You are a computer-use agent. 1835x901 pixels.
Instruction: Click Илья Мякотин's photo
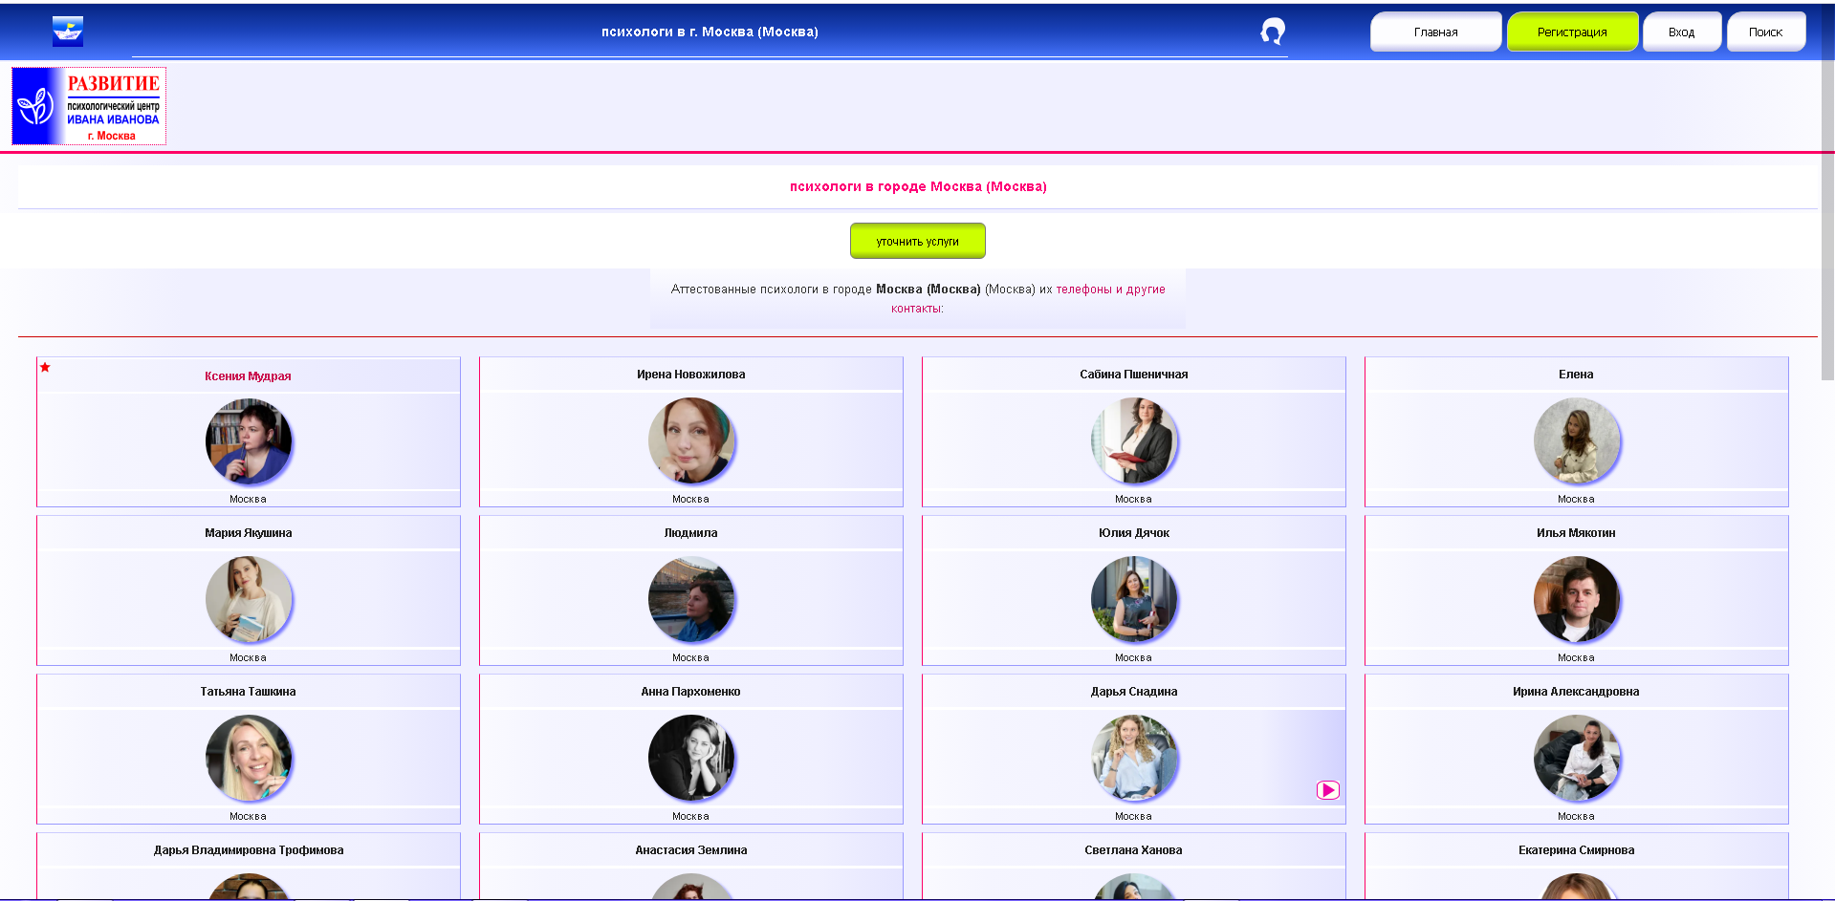tap(1577, 600)
